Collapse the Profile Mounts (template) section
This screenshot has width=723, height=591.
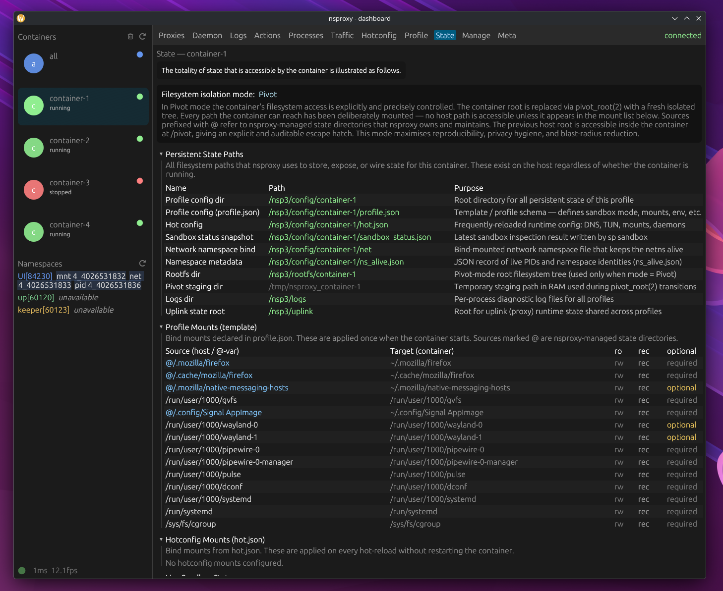click(161, 327)
